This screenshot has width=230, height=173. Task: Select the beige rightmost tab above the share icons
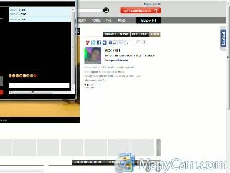pyautogui.click(x=155, y=34)
